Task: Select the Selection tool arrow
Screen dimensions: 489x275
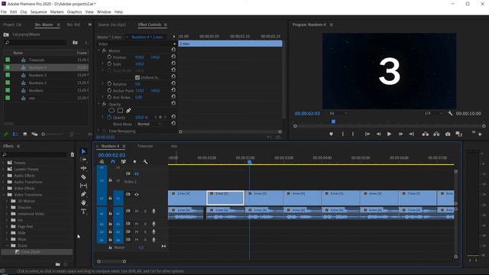Action: [x=83, y=151]
